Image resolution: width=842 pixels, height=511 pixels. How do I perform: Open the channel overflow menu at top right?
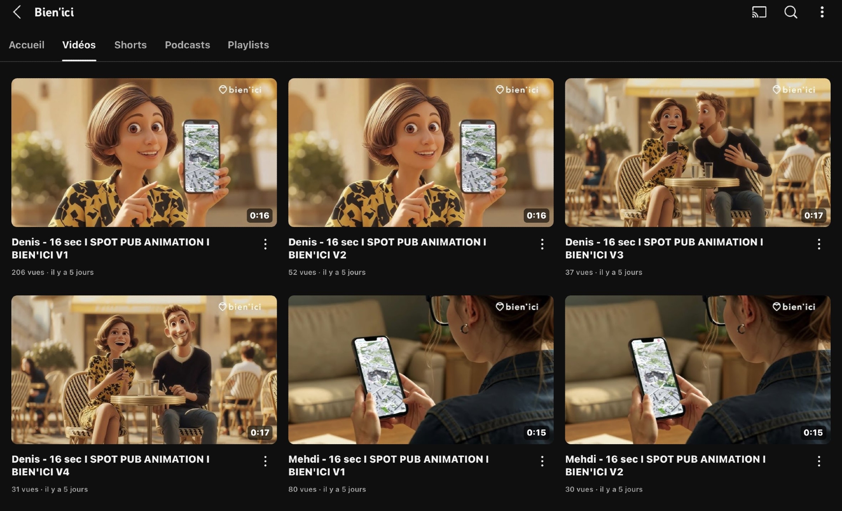click(822, 12)
